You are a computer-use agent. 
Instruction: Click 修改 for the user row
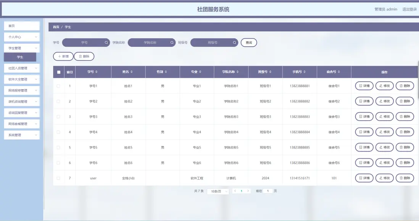tap(385, 178)
